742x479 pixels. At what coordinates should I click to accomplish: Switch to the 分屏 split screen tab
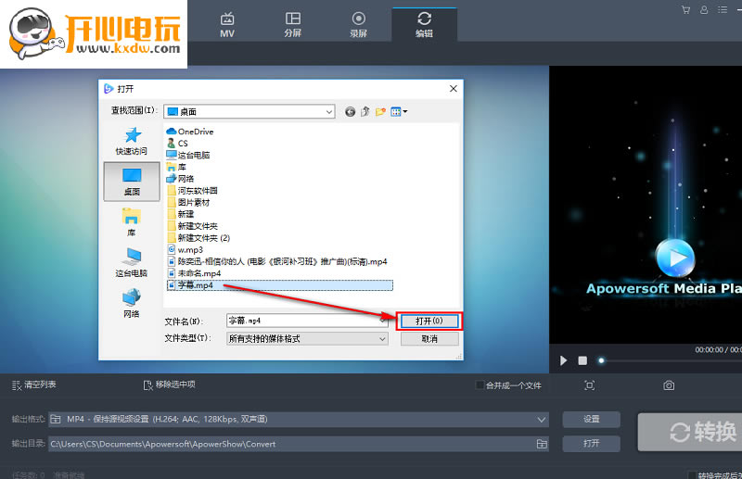click(292, 24)
